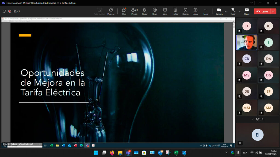Viewport: 280px width, 157px height.
Task: Open the React emoji menu
Action: click(155, 11)
